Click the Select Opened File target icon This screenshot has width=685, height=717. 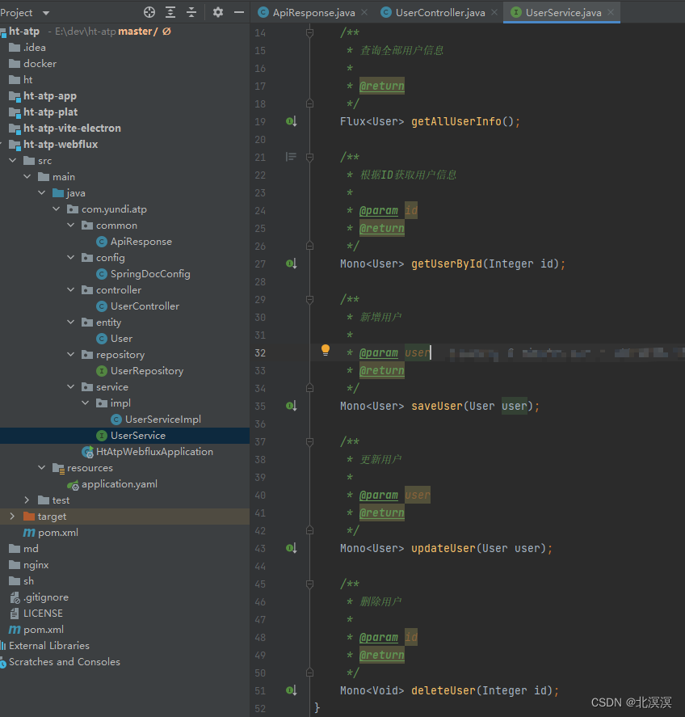pyautogui.click(x=148, y=12)
